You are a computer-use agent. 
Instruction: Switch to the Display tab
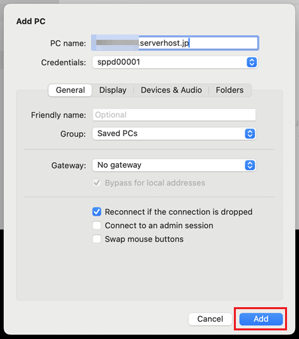click(113, 90)
